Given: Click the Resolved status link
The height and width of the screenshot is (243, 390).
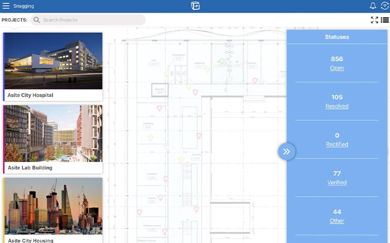Looking at the screenshot, I should click(337, 106).
